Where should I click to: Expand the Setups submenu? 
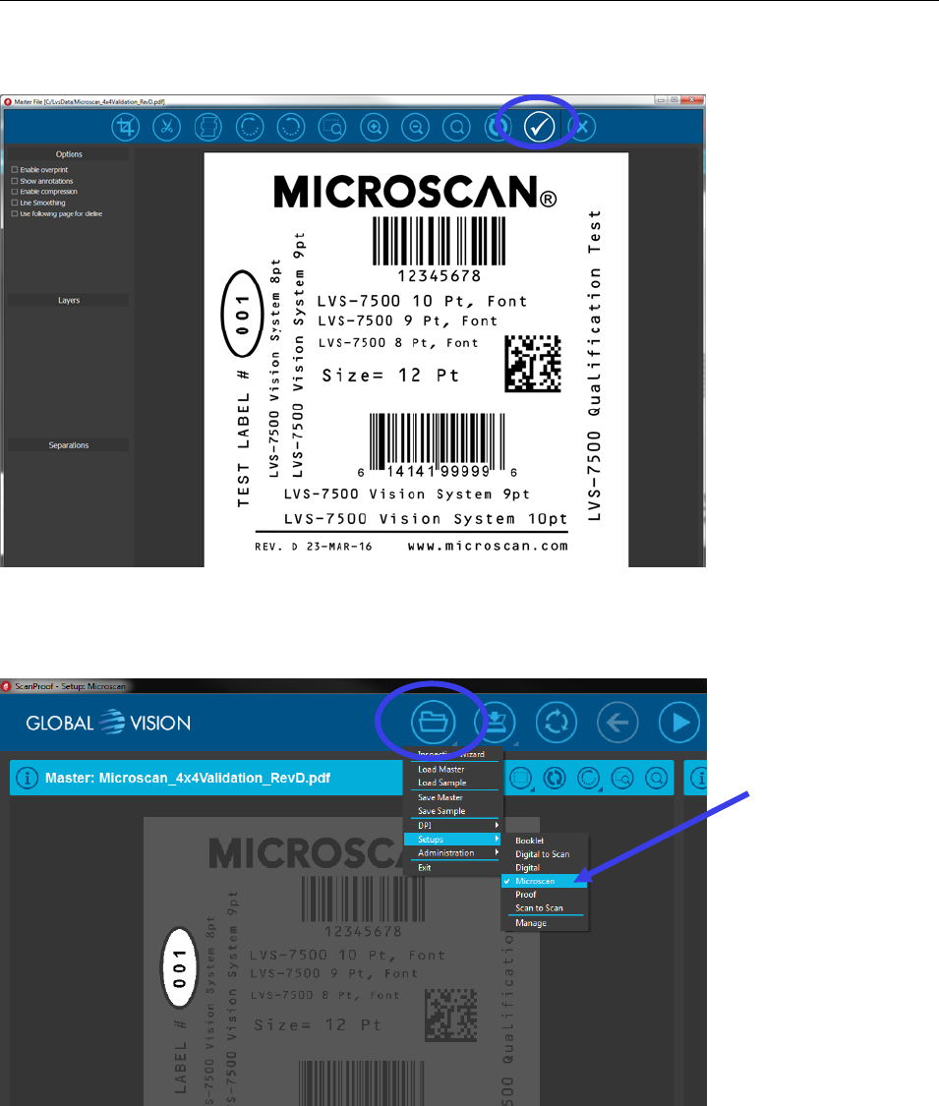452,840
